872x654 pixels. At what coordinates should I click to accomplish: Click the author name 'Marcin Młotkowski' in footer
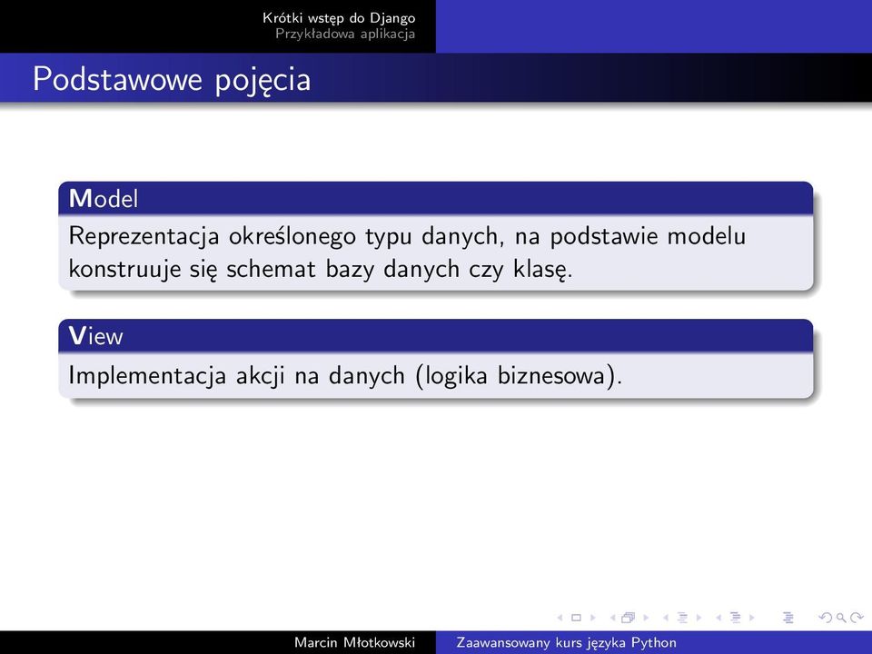click(x=355, y=642)
